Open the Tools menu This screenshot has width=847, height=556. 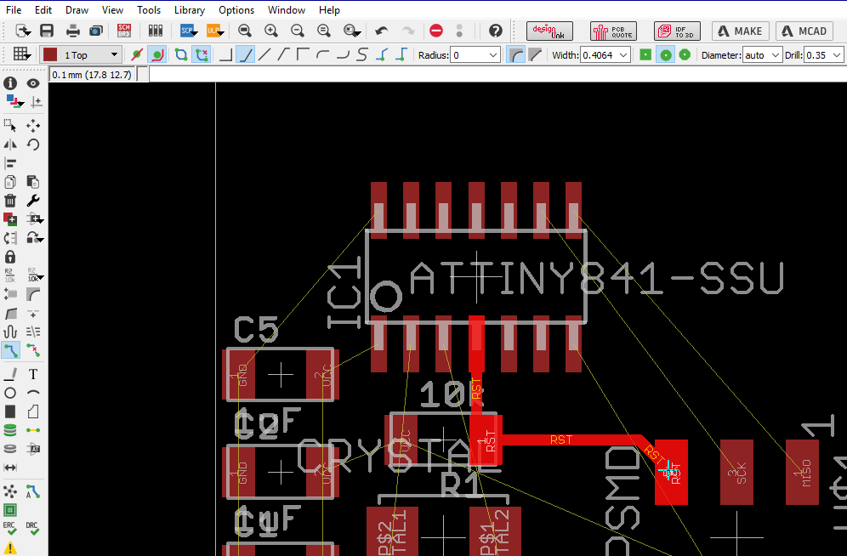149,9
